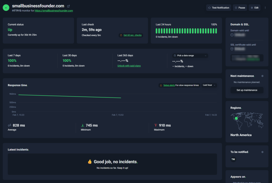Click the smallbusinessfounder.com monitor title
Screen dimensions: 272x183
(x=38, y=6)
